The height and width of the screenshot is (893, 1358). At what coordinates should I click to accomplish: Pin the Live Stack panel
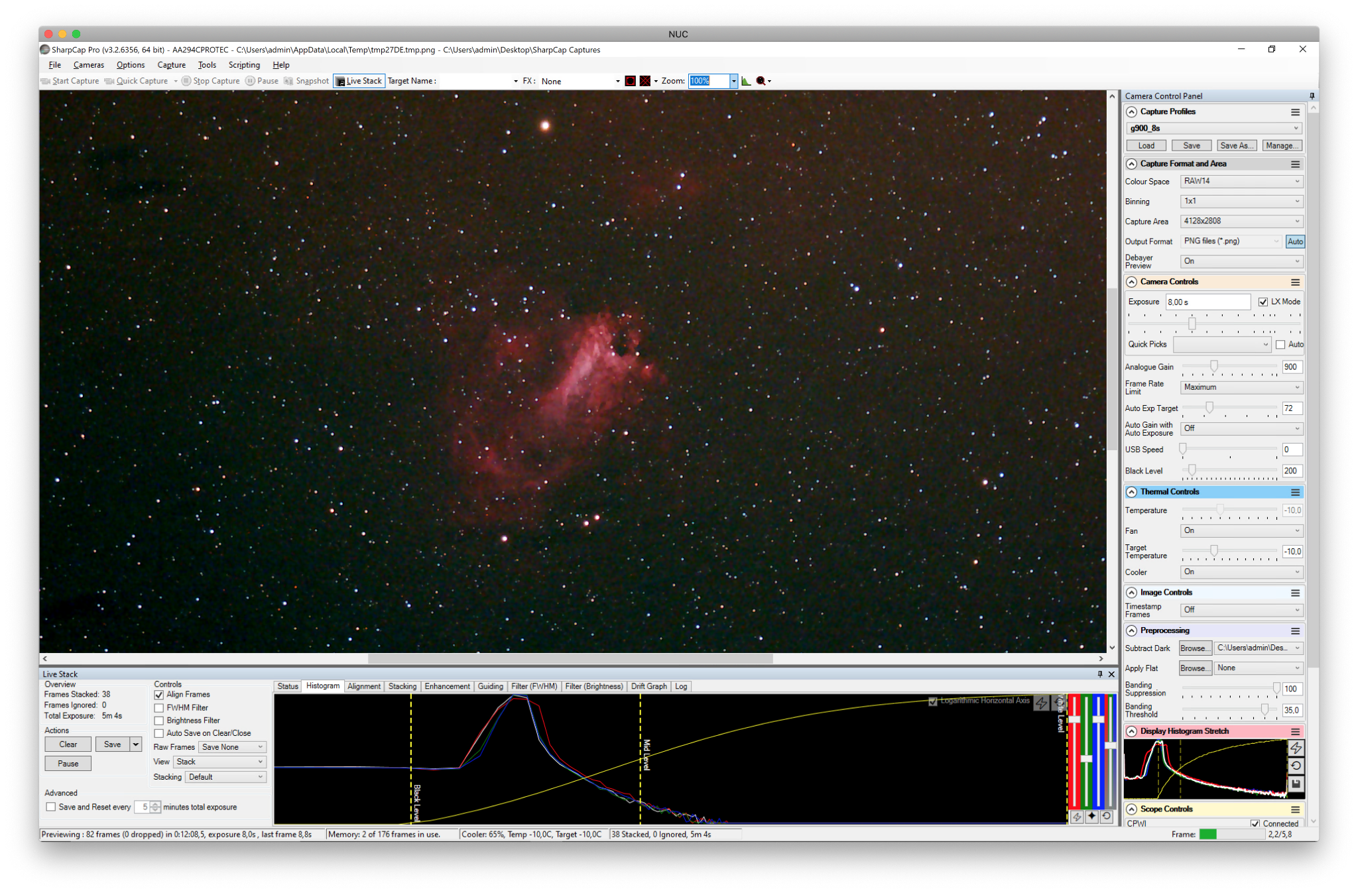click(x=1100, y=674)
